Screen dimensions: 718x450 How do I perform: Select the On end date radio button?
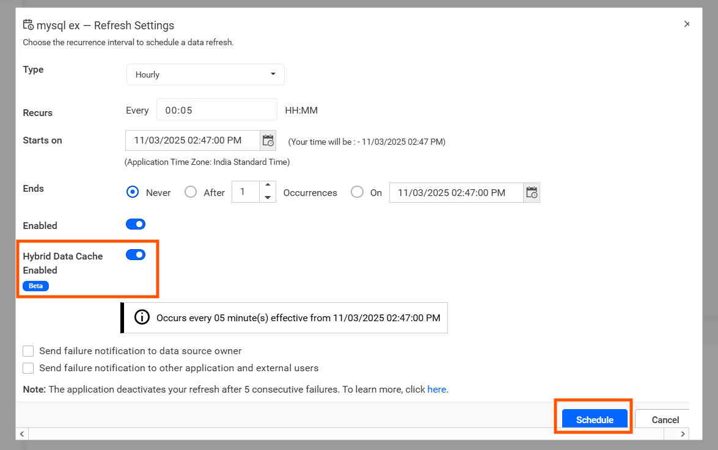click(x=357, y=192)
